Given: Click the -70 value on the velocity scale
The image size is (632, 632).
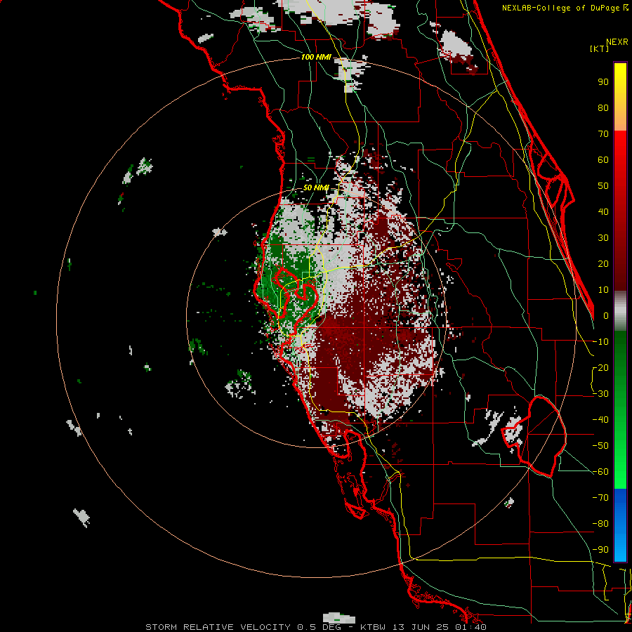Looking at the screenshot, I should [600, 498].
